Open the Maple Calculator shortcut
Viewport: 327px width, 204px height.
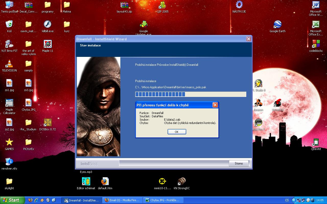point(9,103)
